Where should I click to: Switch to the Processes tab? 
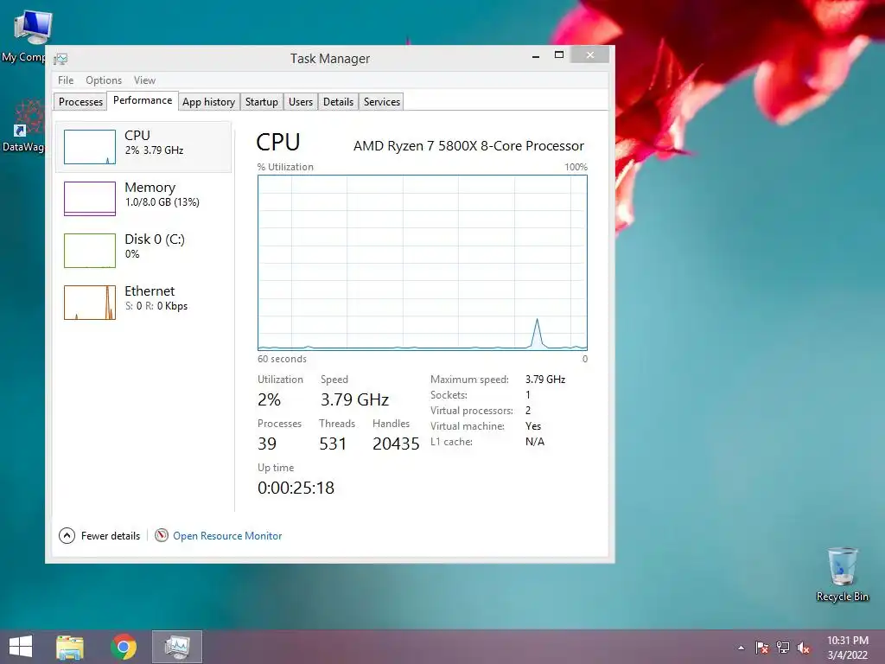[80, 102]
